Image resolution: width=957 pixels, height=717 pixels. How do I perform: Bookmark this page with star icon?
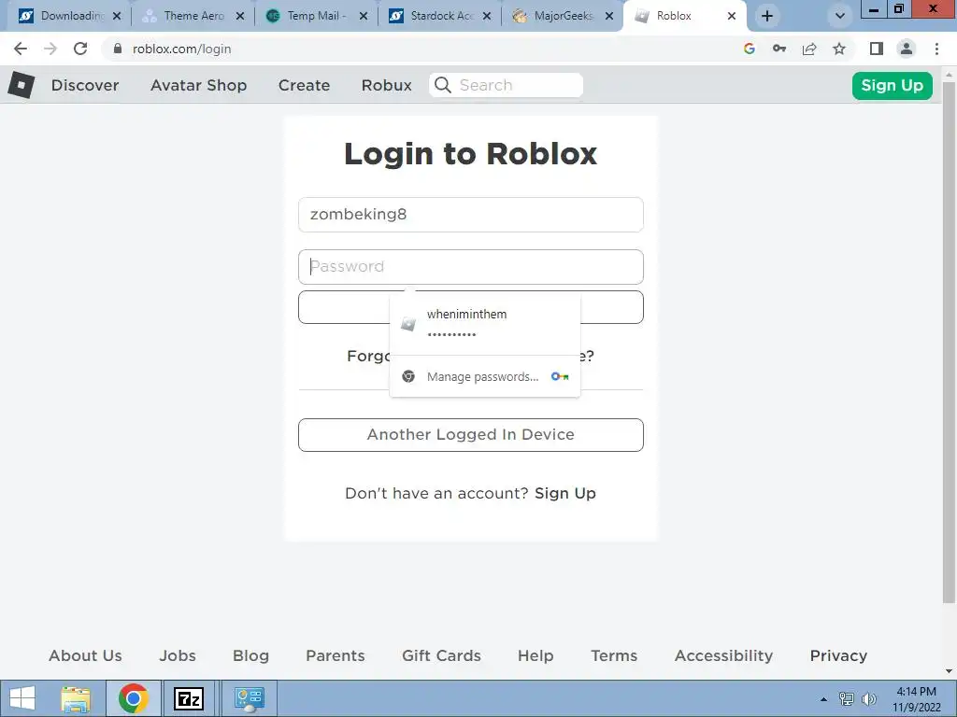click(x=839, y=49)
